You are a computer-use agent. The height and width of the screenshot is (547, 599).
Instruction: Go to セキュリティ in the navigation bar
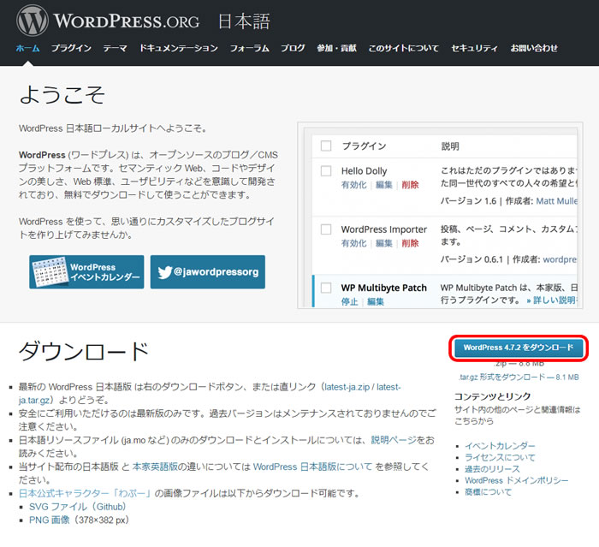[474, 48]
